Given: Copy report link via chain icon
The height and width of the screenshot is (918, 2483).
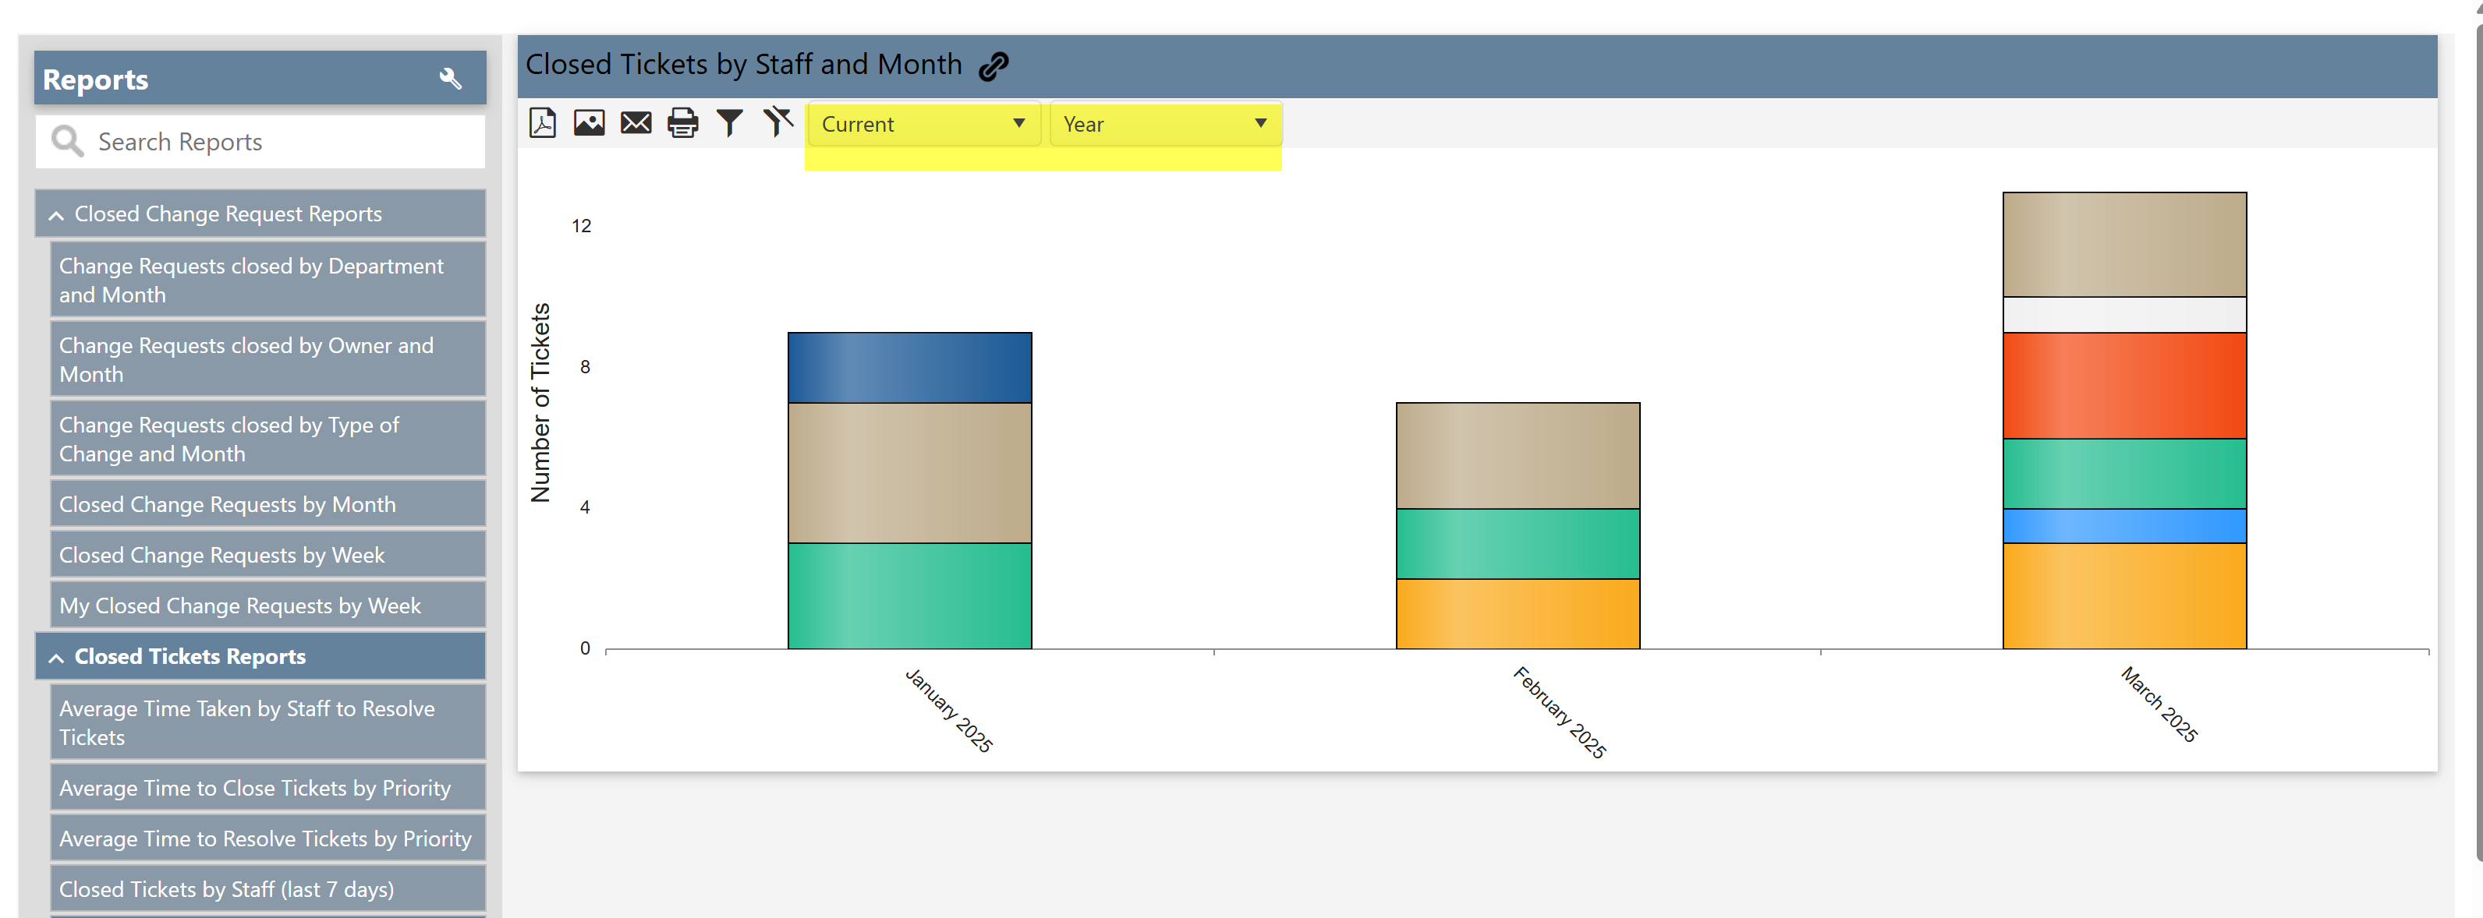Looking at the screenshot, I should click(x=993, y=65).
